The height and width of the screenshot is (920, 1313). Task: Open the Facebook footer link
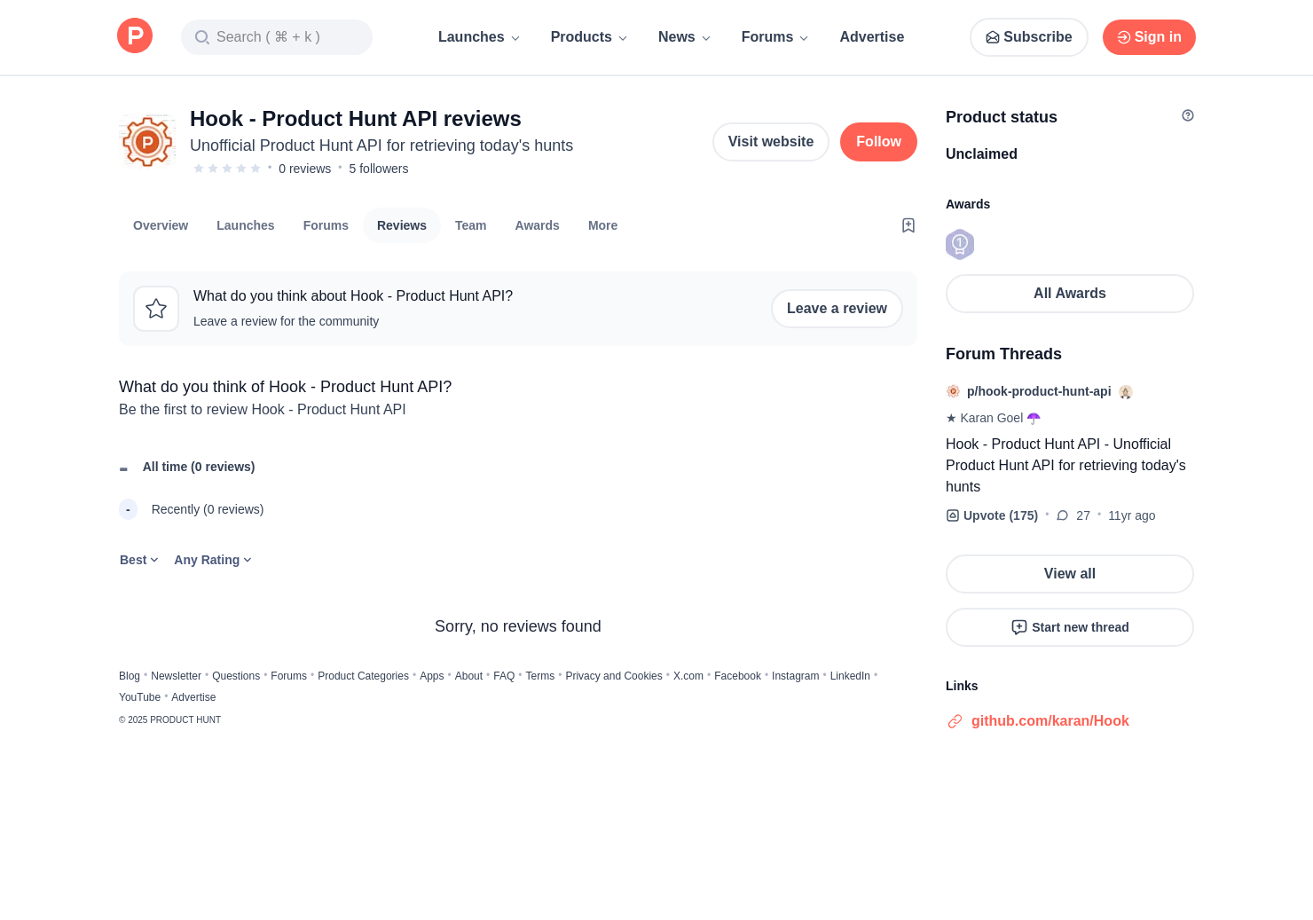tap(738, 676)
